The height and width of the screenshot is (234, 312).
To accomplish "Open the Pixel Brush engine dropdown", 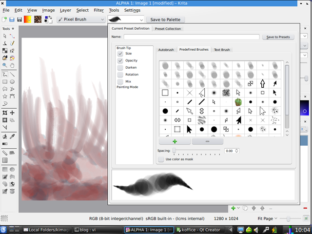I will (81, 19).
